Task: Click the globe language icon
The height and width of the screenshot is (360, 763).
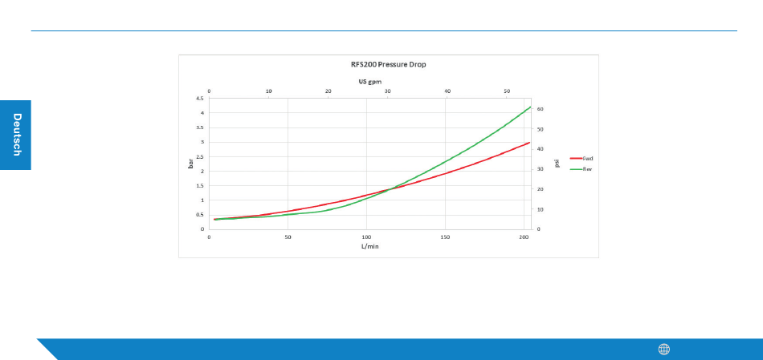Action: click(663, 350)
